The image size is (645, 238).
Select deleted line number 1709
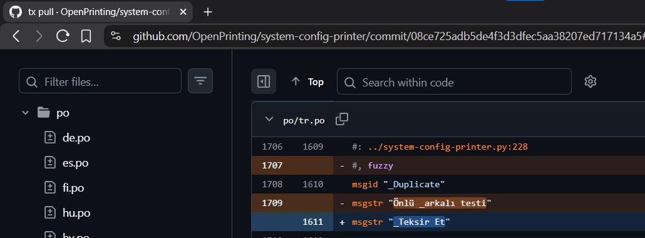pos(272,203)
